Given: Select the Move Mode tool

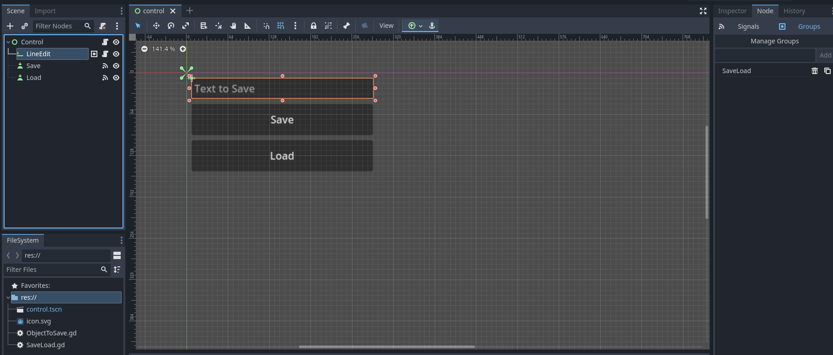Looking at the screenshot, I should point(156,26).
